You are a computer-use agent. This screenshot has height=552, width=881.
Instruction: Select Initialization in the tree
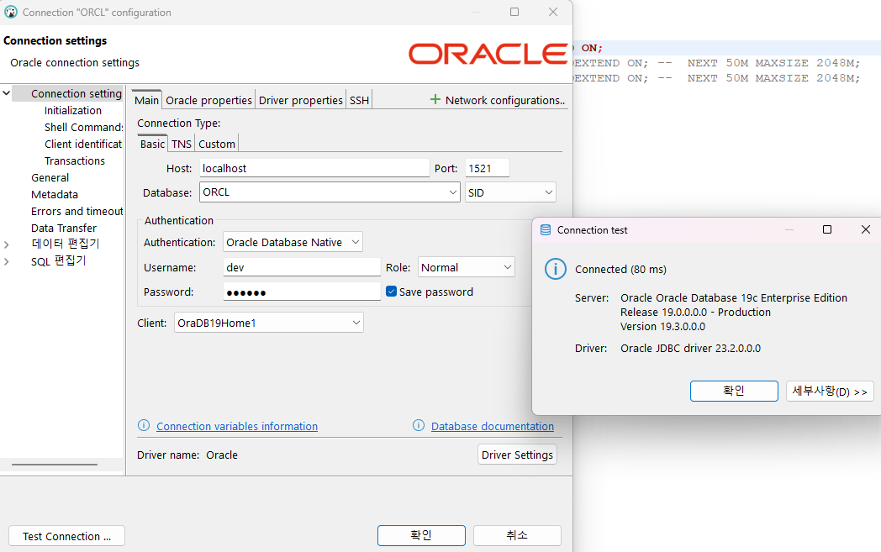[73, 110]
